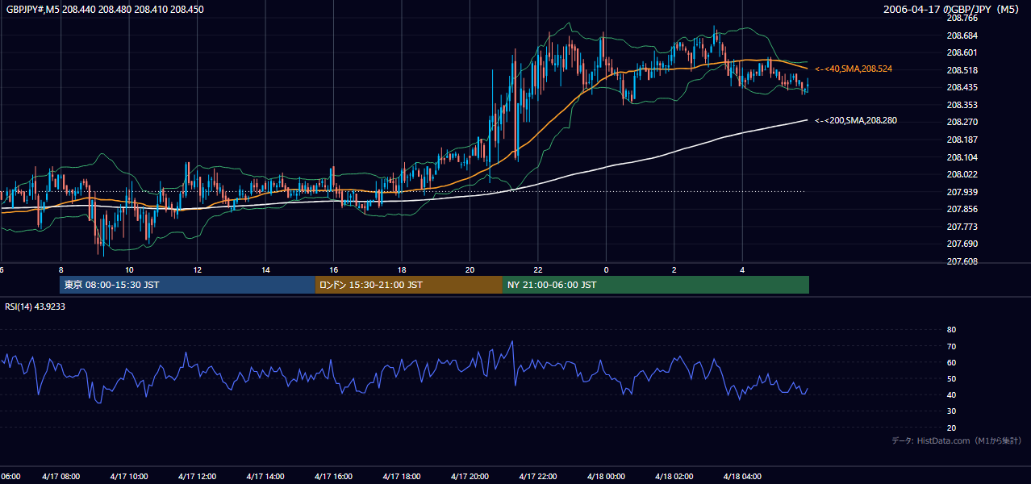This screenshot has height=484, width=1031.
Task: Click the hour tick 8 under price chart
Action: [x=61, y=269]
